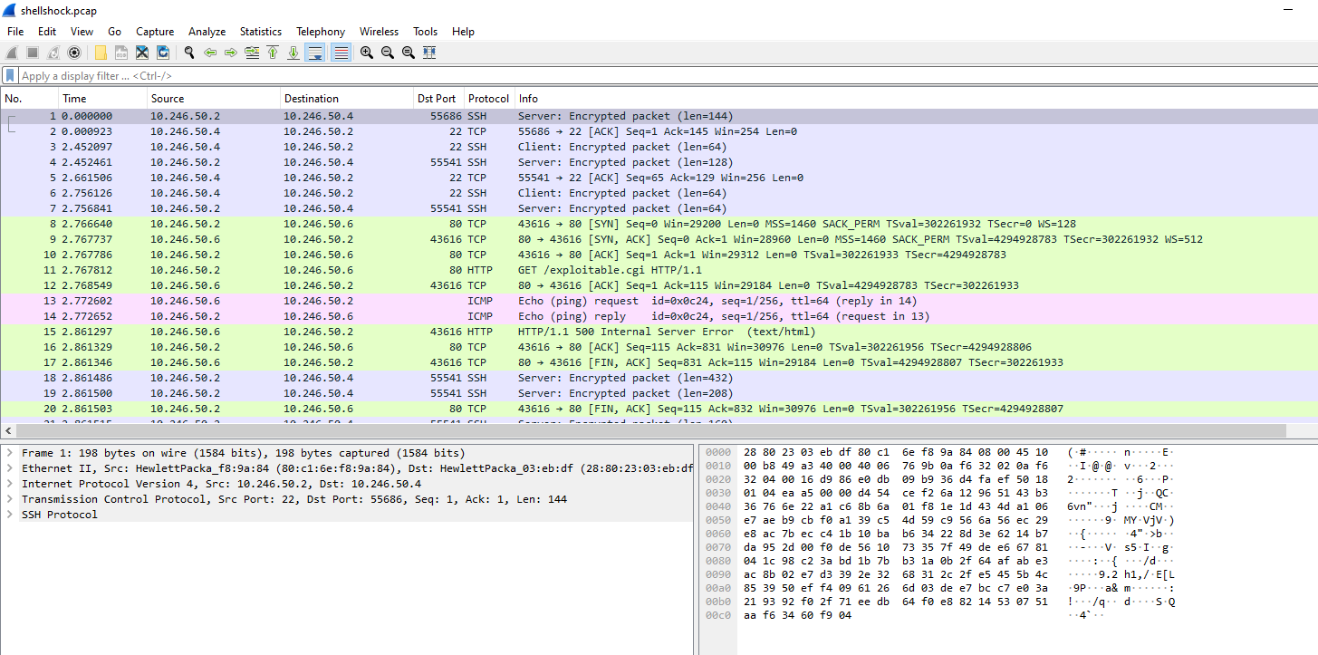Open Find Packet magnifier tool
Screen dimensions: 1318x655
tap(189, 53)
